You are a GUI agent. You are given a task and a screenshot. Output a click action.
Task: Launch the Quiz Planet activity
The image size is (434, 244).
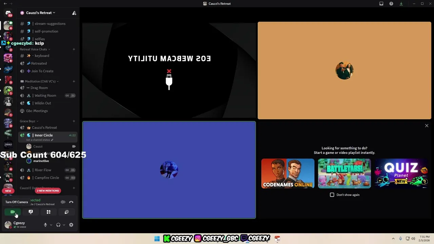click(x=401, y=174)
